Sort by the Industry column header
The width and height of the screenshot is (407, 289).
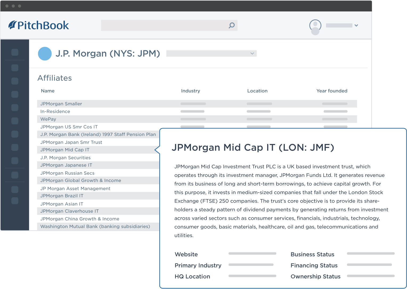pos(190,91)
